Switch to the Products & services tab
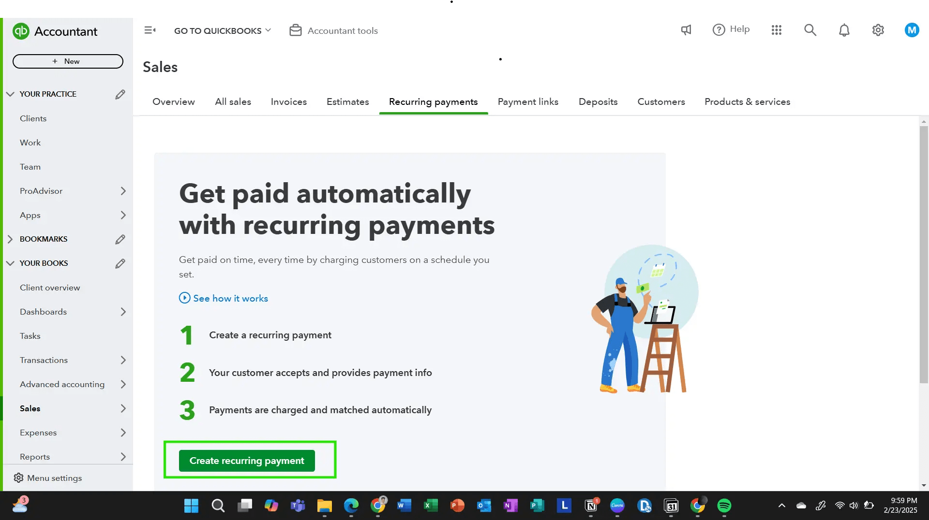The width and height of the screenshot is (929, 520). coord(748,102)
